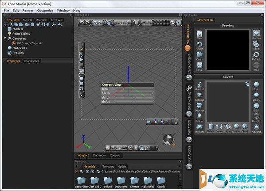Open the Customize menu
The height and width of the screenshot is (191, 266).
[45, 11]
